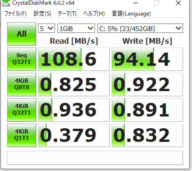Screen dimensions: 192x171
Task: Open the ファイル(F) menu
Action: point(15,14)
